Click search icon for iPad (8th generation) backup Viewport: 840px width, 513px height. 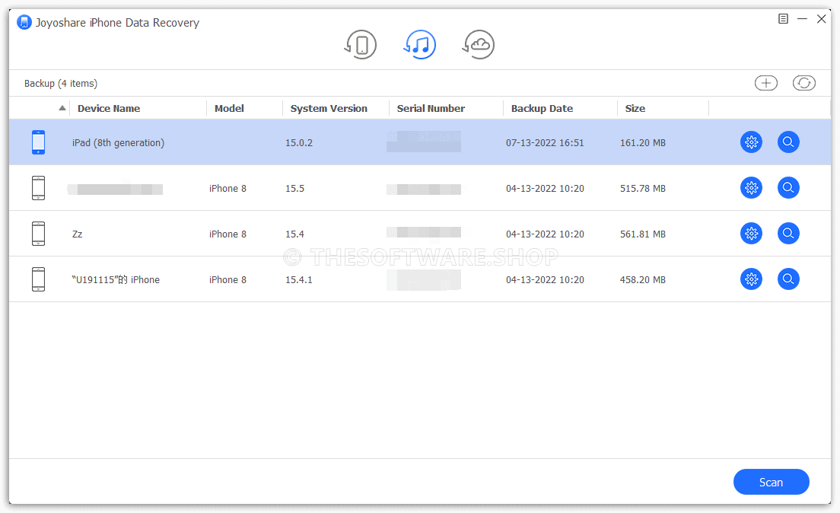[788, 142]
